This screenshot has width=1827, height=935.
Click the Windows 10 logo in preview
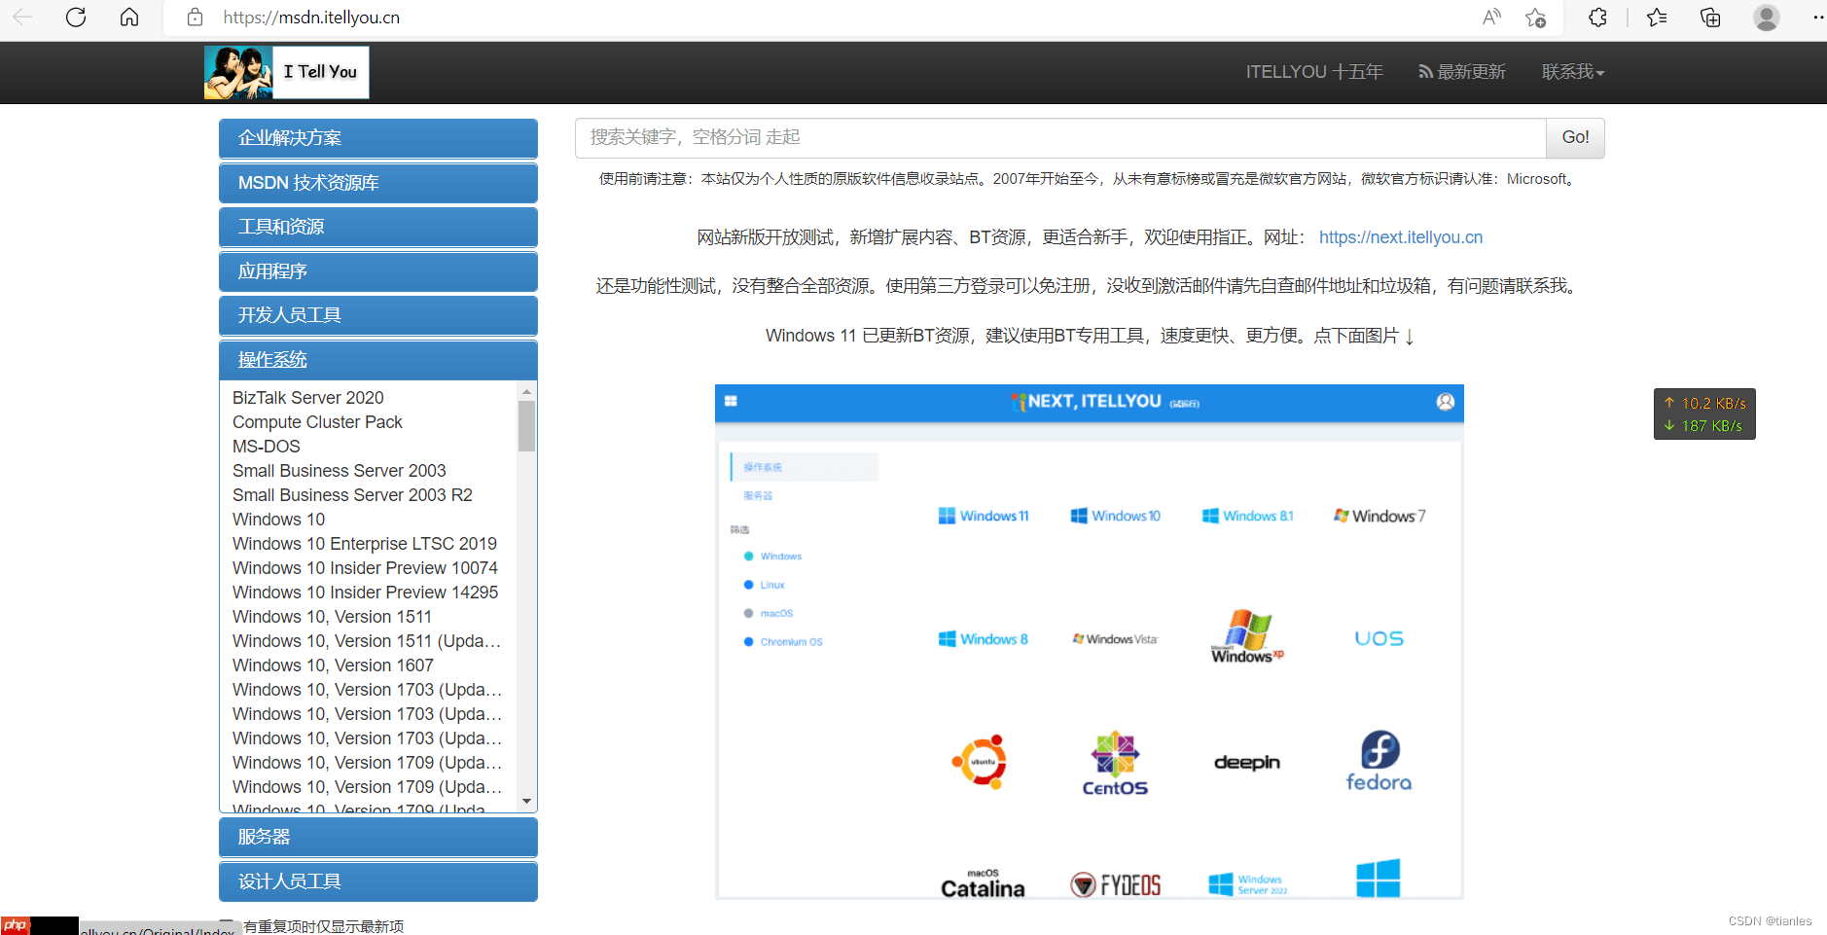(x=1116, y=516)
